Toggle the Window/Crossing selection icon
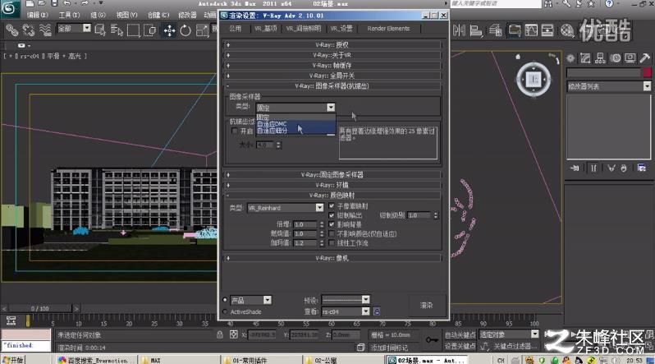Image resolution: width=655 pixels, height=364 pixels. (149, 30)
